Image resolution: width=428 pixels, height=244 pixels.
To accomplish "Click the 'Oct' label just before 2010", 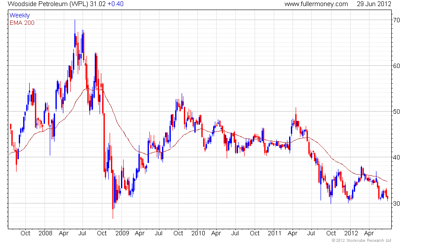I will [x=178, y=233].
